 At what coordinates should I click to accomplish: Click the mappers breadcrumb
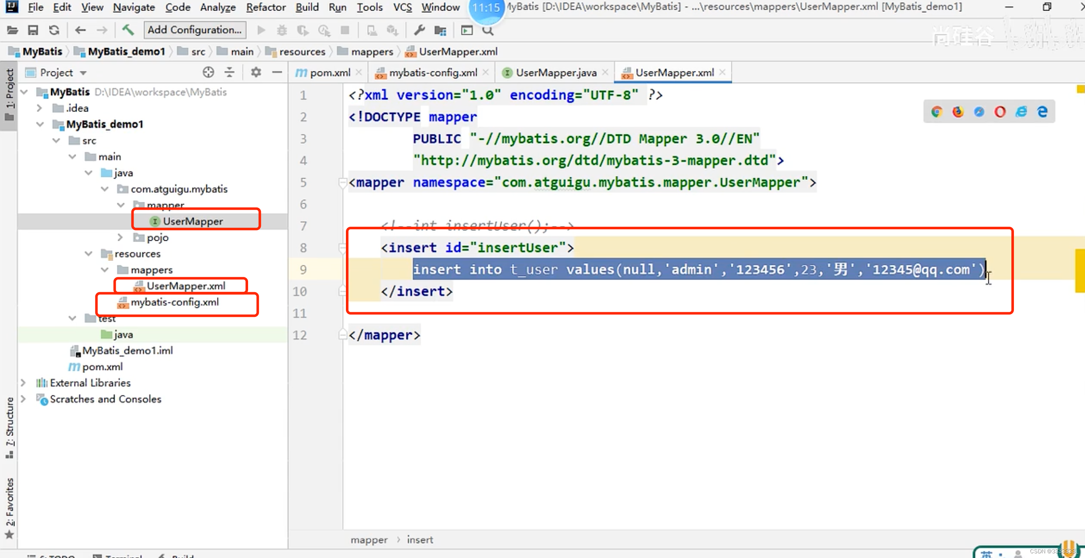pos(365,51)
